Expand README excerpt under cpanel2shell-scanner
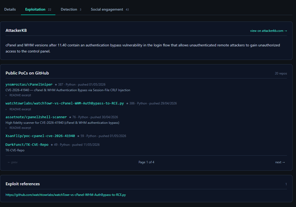Viewport: 296px width, 207px height. [x=18, y=128]
